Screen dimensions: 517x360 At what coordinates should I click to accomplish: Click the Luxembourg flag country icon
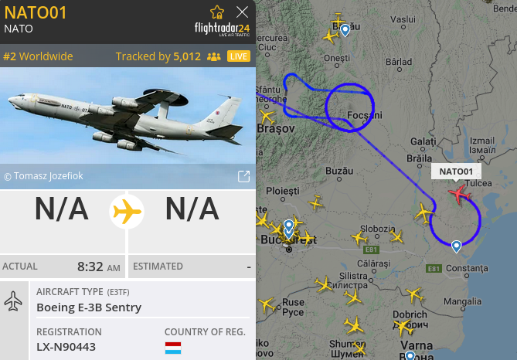(x=173, y=348)
